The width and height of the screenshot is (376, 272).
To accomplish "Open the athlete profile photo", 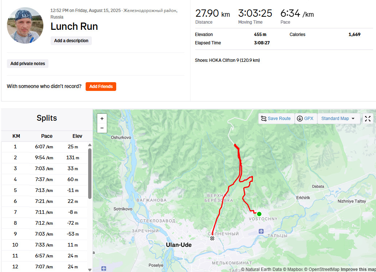I will coord(25,25).
